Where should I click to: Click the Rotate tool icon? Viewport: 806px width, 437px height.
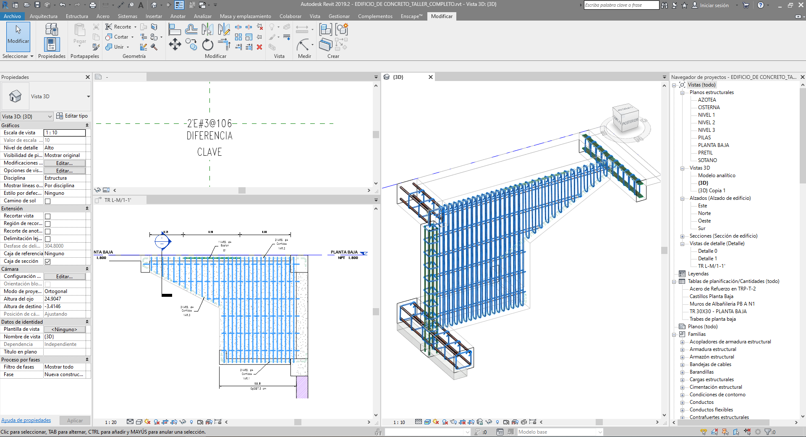[208, 44]
